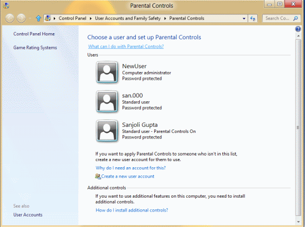
Task: Select the NewUser account name
Action: click(x=134, y=66)
